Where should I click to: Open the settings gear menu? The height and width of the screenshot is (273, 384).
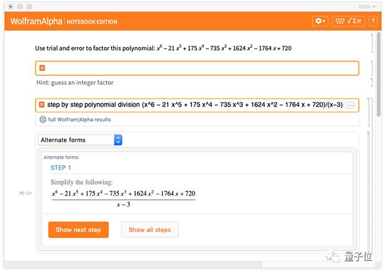pyautogui.click(x=320, y=21)
